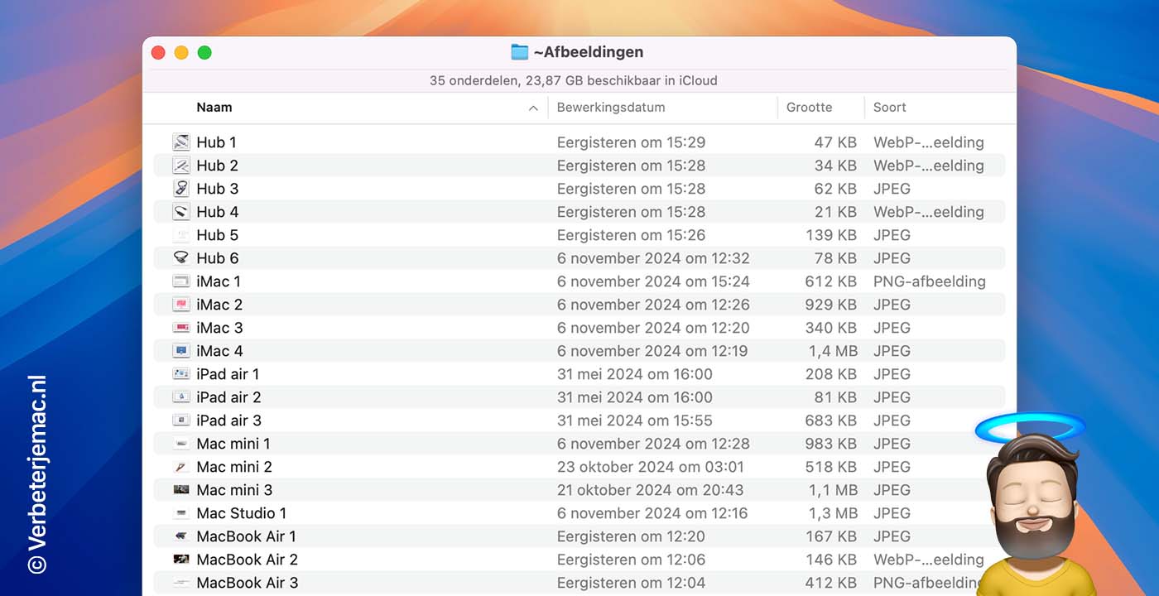
Task: Click the 983 KB size value
Action: [x=831, y=444]
